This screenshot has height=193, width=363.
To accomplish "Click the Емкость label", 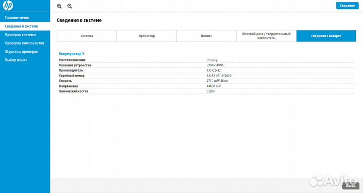I will point(65,81).
